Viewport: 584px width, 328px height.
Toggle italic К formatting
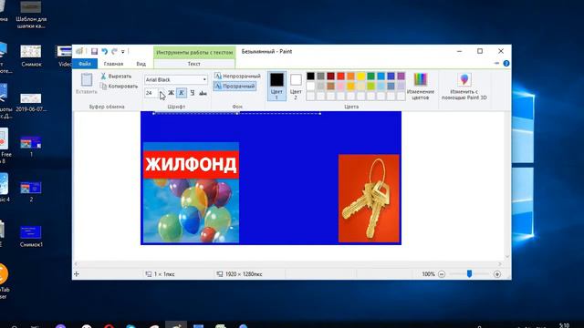pyautogui.click(x=182, y=93)
